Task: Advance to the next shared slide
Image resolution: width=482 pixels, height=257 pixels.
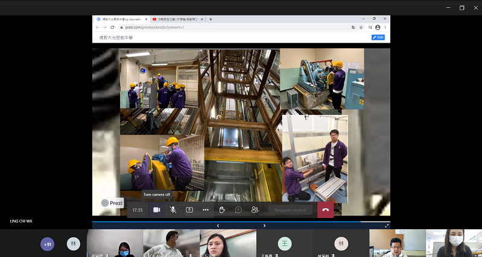Action: click(x=264, y=226)
